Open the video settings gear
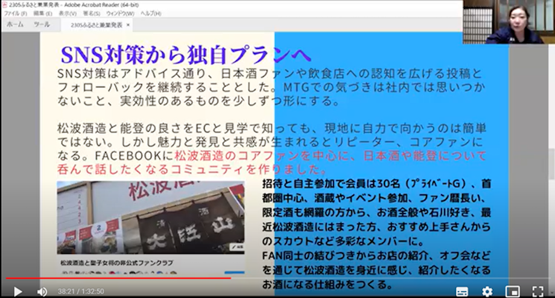555x298 pixels. point(487,291)
